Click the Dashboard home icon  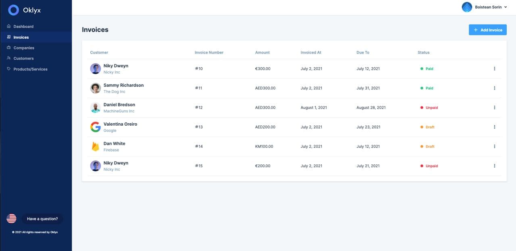(9, 26)
